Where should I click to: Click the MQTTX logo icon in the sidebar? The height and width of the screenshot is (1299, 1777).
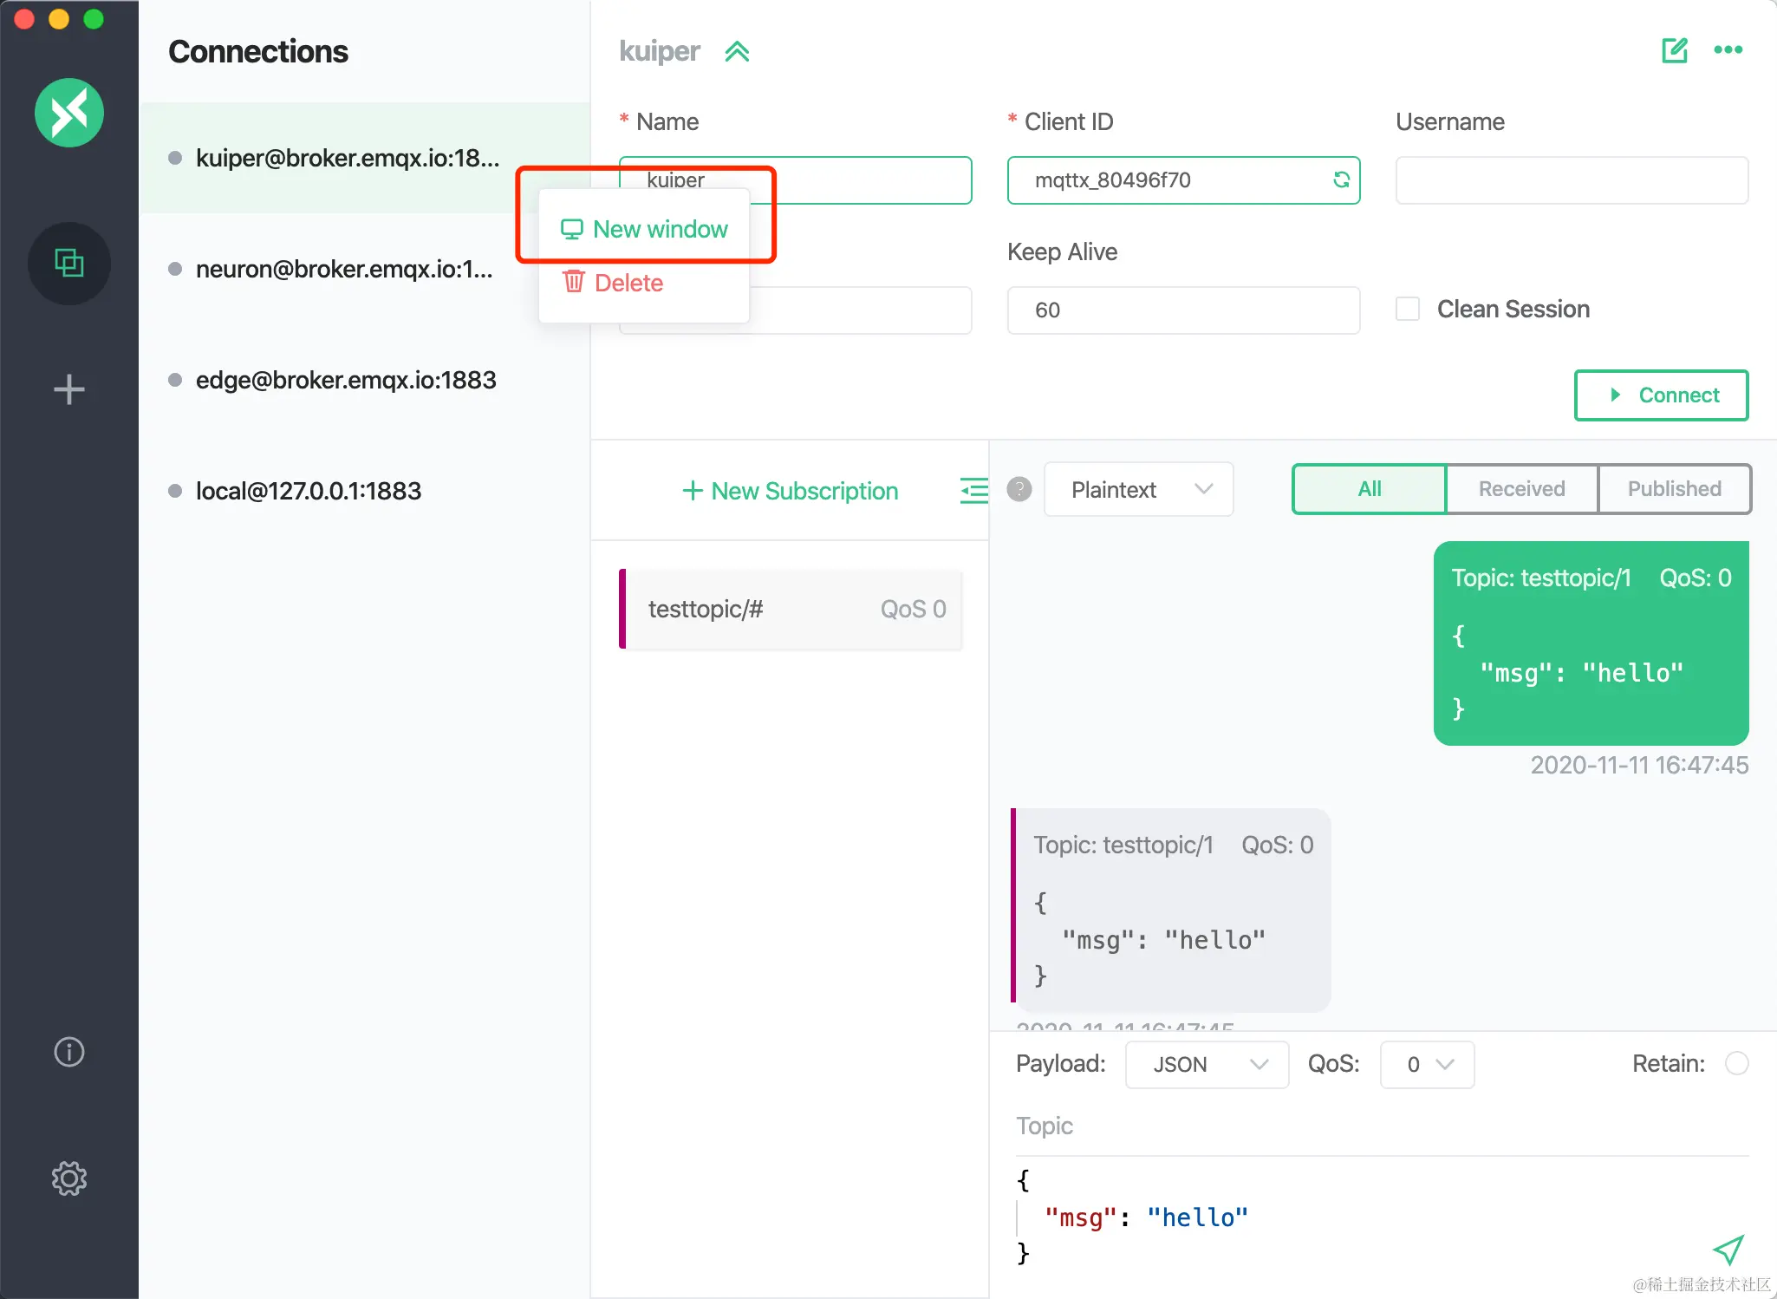coord(69,113)
